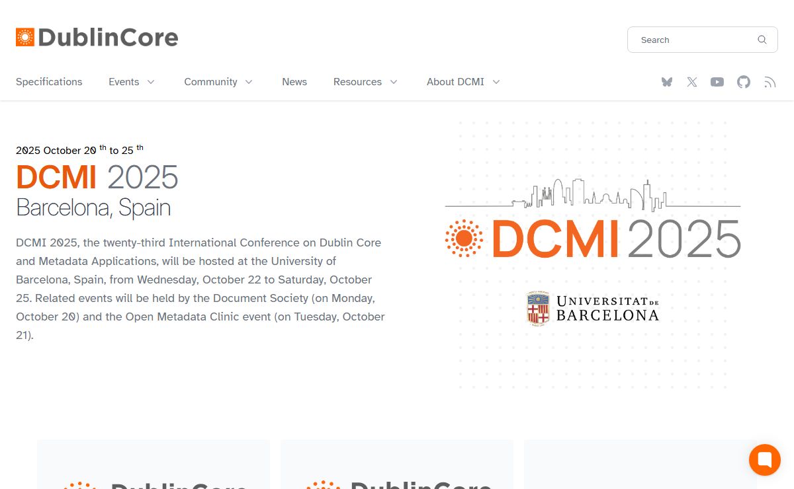This screenshot has width=794, height=489.
Task: Click the DCMI 2025 heading
Action: coord(97,177)
